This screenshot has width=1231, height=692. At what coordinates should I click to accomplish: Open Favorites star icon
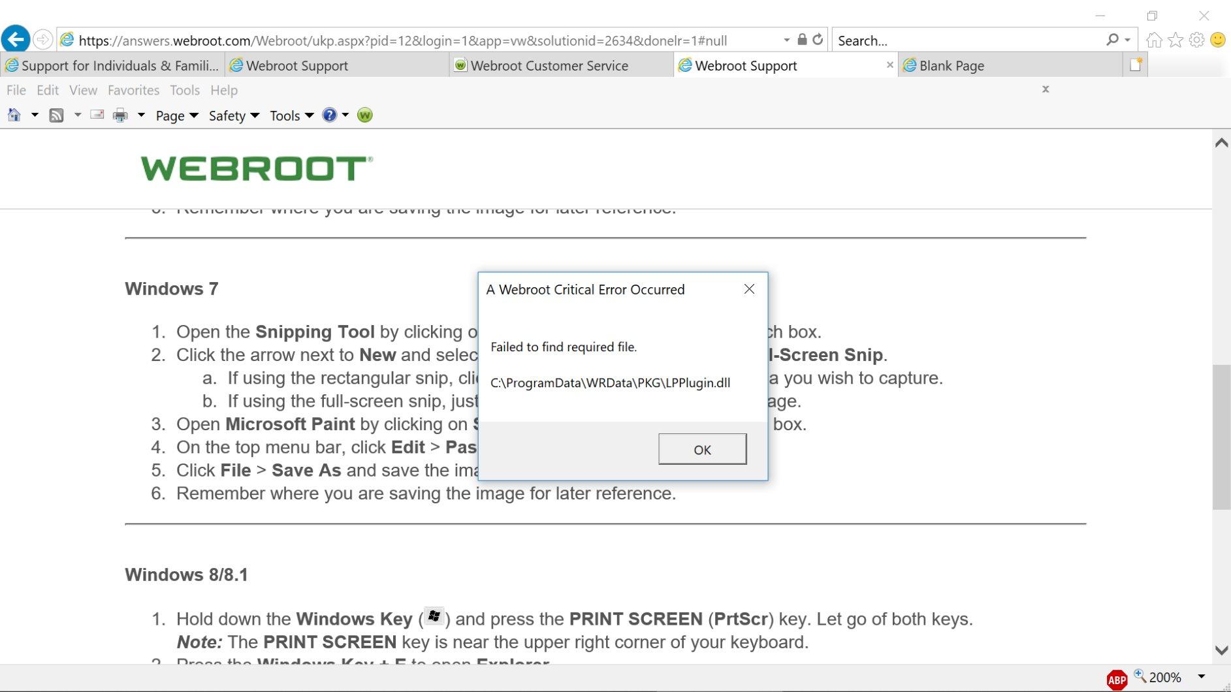click(x=1175, y=40)
